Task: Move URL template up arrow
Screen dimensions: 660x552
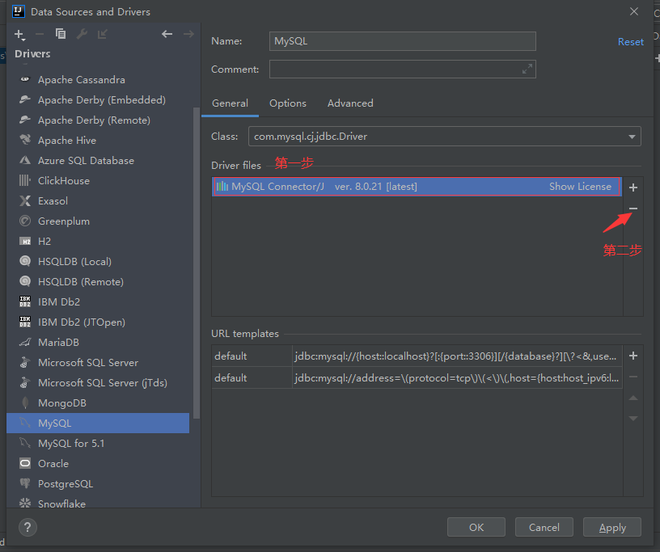Action: click(633, 398)
